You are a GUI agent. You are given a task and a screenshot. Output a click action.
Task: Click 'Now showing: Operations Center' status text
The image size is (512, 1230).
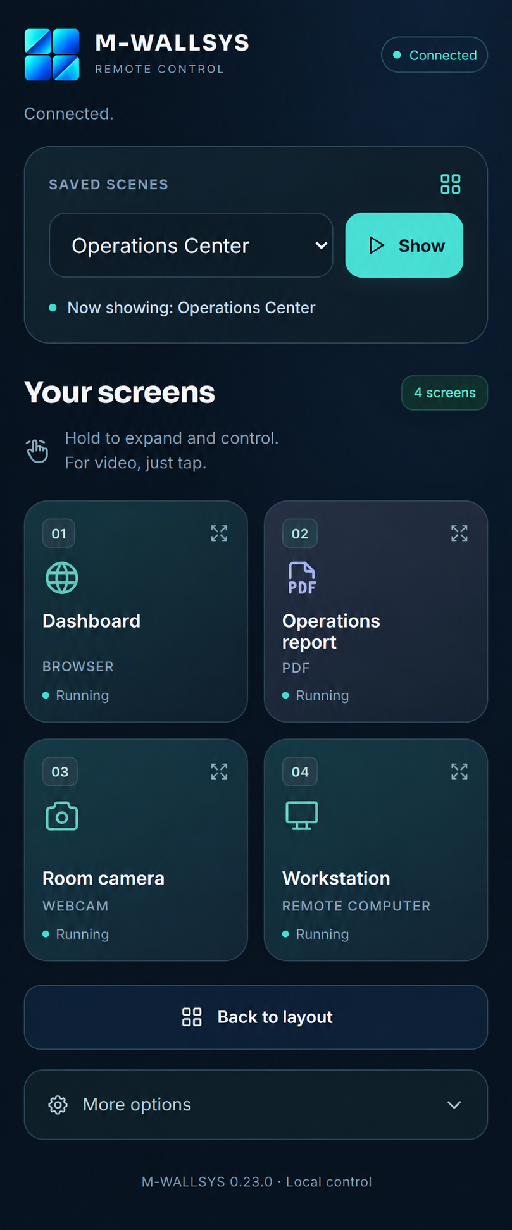191,308
